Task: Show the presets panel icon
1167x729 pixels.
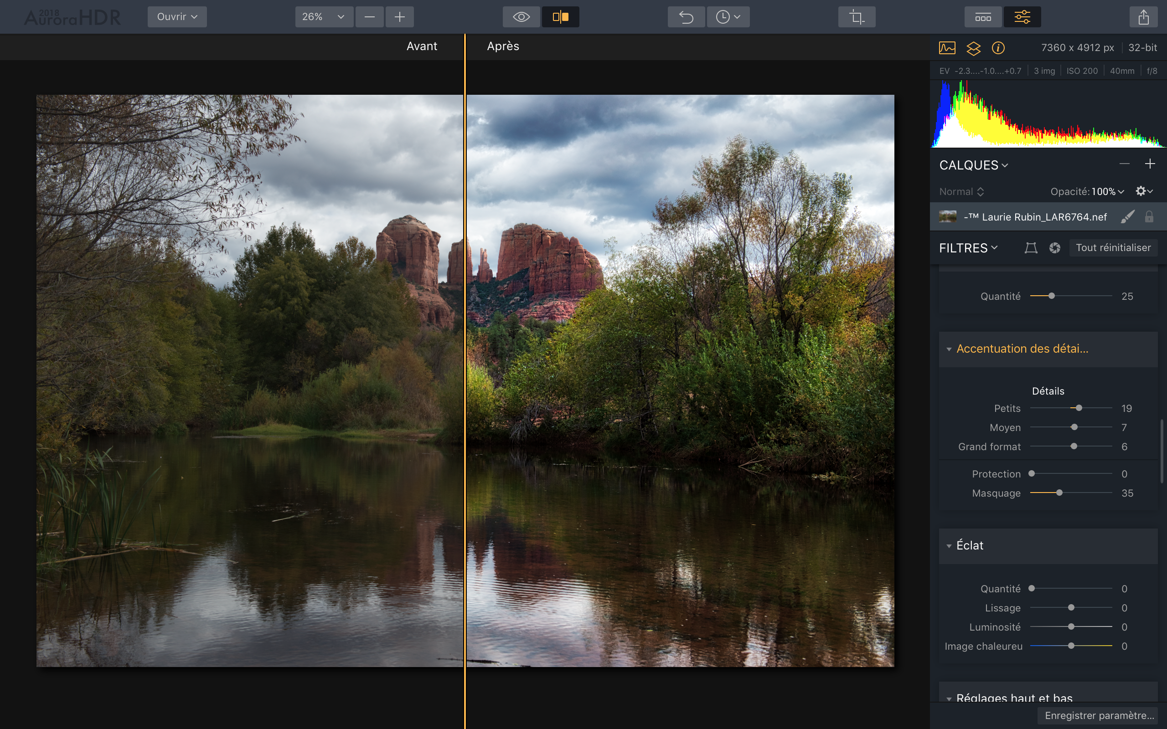Action: (x=983, y=17)
